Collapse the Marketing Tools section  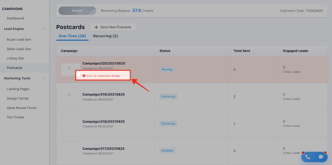[x=43, y=79]
